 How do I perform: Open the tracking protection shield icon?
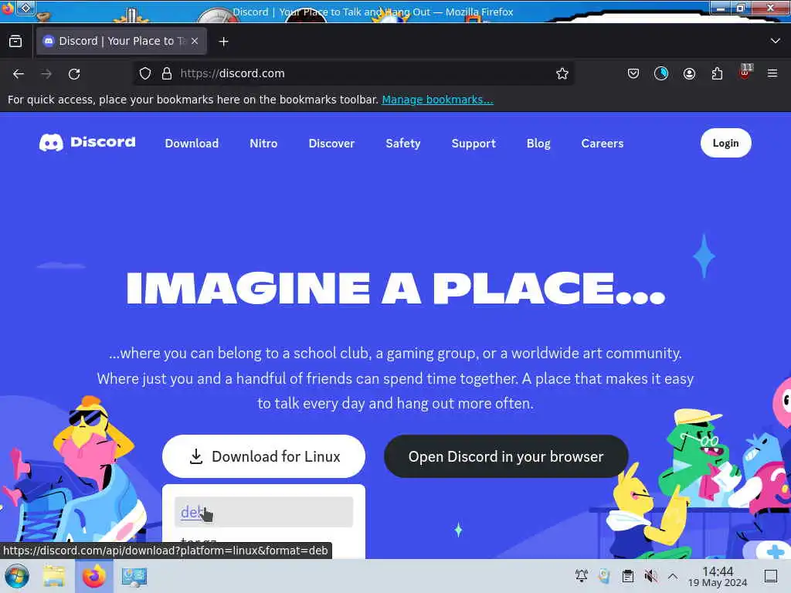[x=145, y=73]
